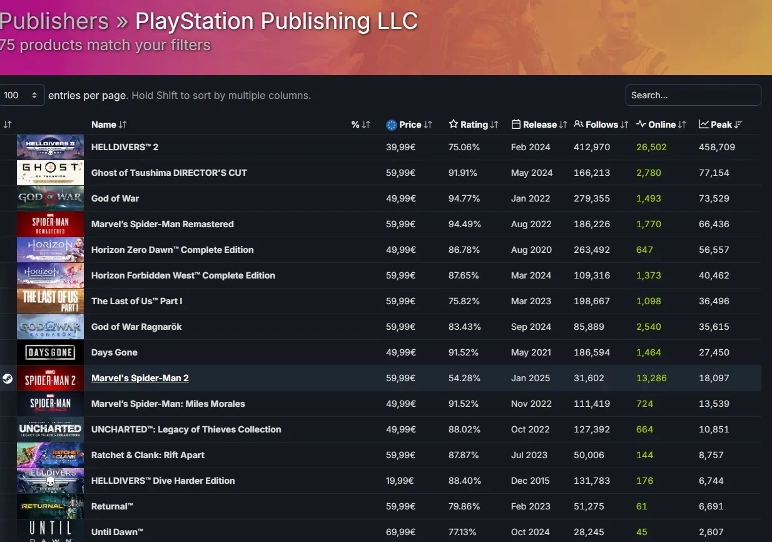772x542 pixels.
Task: Click the Steam icon beside Marvel's Spider-Man 2
Action: pyautogui.click(x=8, y=379)
